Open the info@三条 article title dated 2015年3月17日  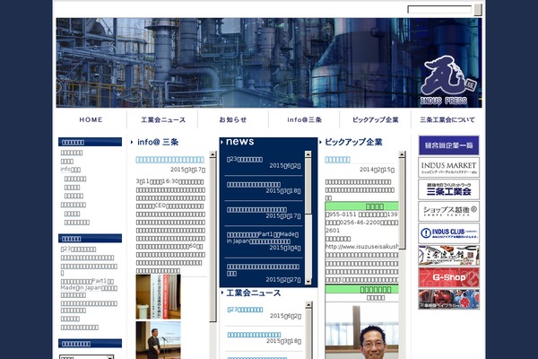coord(169,160)
